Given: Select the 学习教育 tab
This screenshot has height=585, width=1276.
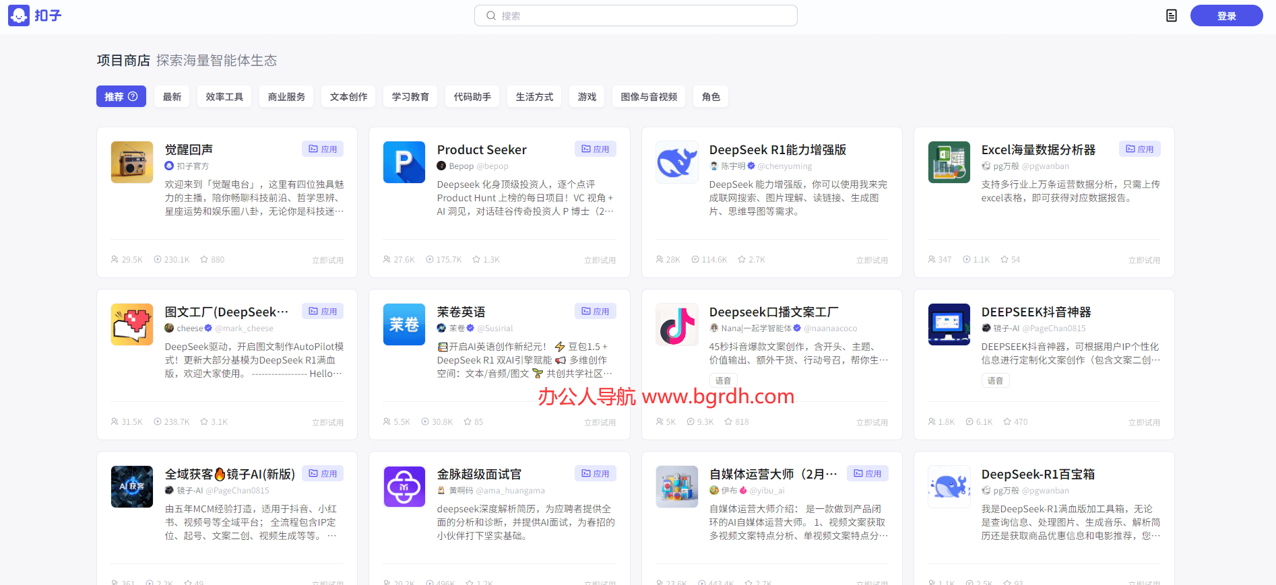Looking at the screenshot, I should click(410, 96).
